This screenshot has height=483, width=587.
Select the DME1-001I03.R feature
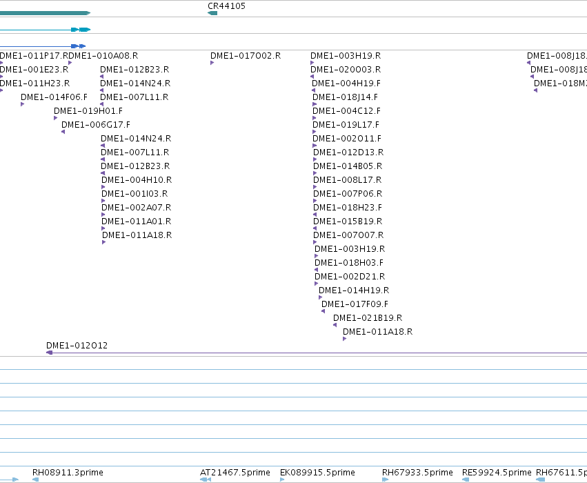(135, 194)
